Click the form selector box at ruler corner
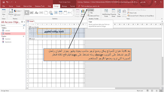 pyautogui.click(x=27, y=25)
